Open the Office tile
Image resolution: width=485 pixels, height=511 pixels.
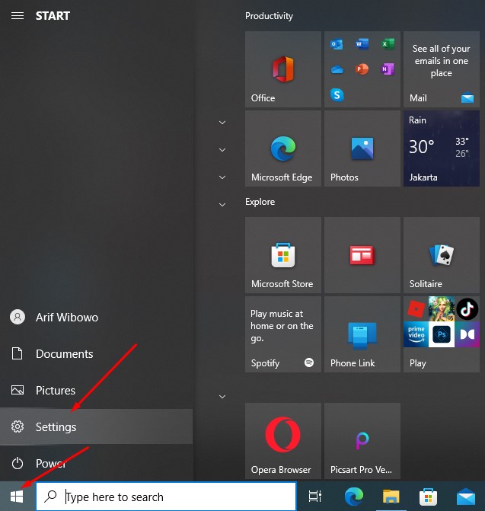point(282,69)
